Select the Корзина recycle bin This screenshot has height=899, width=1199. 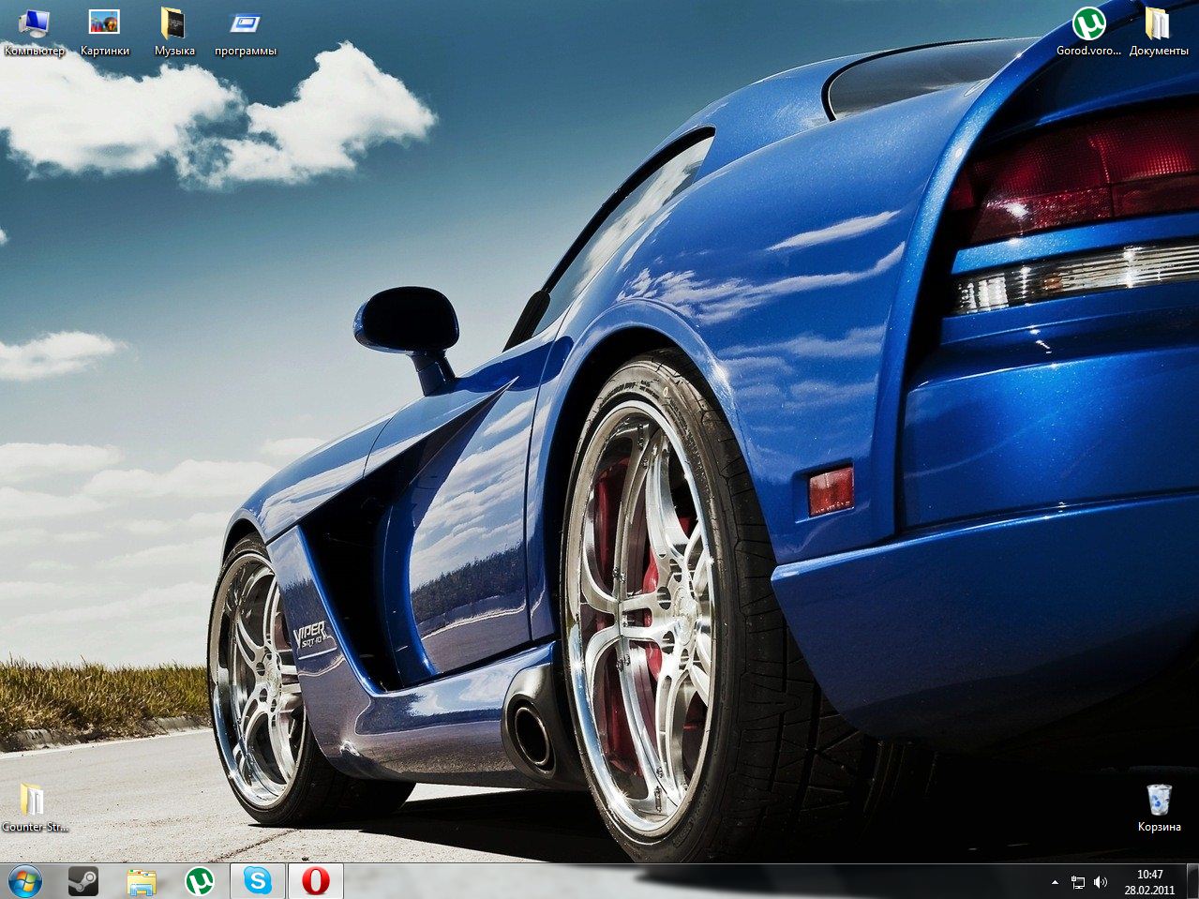tap(1159, 801)
